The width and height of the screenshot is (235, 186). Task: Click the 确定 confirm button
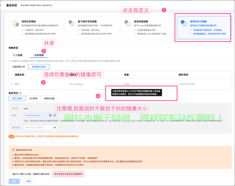point(14,181)
